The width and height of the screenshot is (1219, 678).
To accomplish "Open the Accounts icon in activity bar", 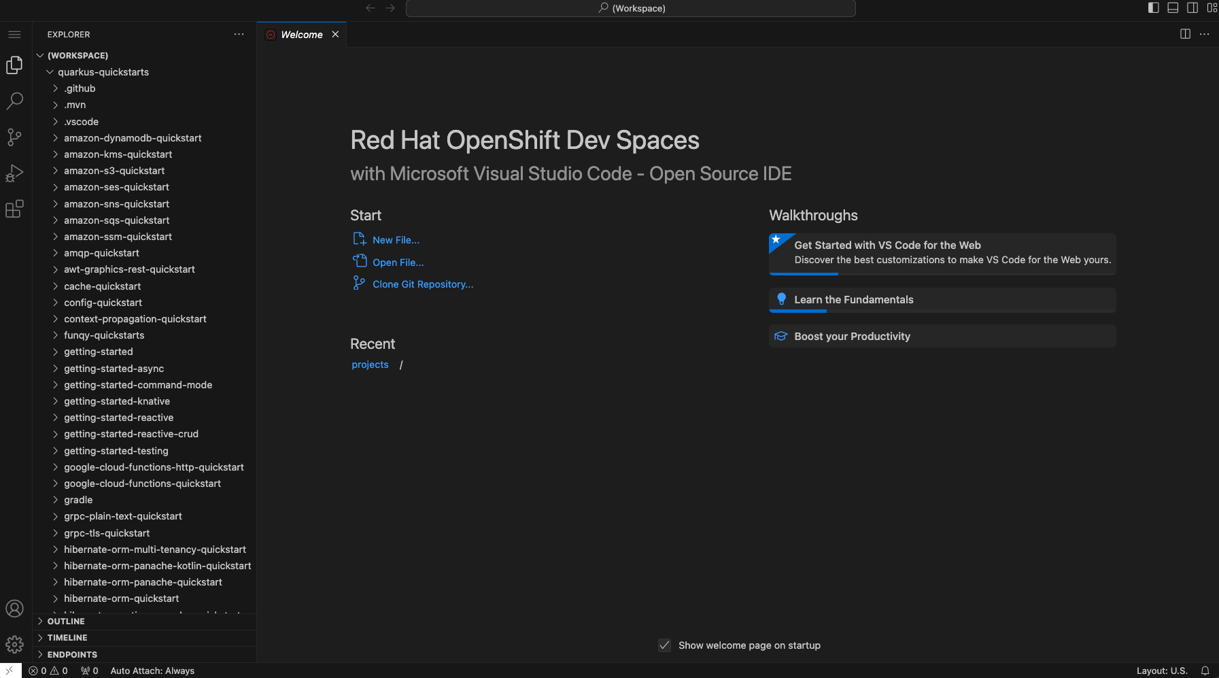I will 14,609.
